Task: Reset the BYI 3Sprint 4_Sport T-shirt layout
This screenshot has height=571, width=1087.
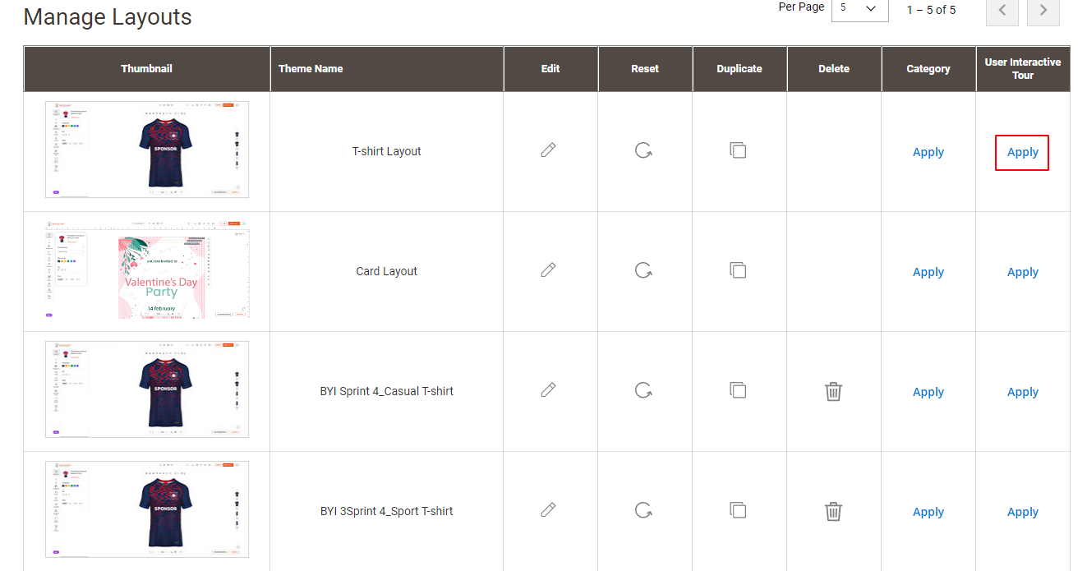Action: click(x=644, y=509)
